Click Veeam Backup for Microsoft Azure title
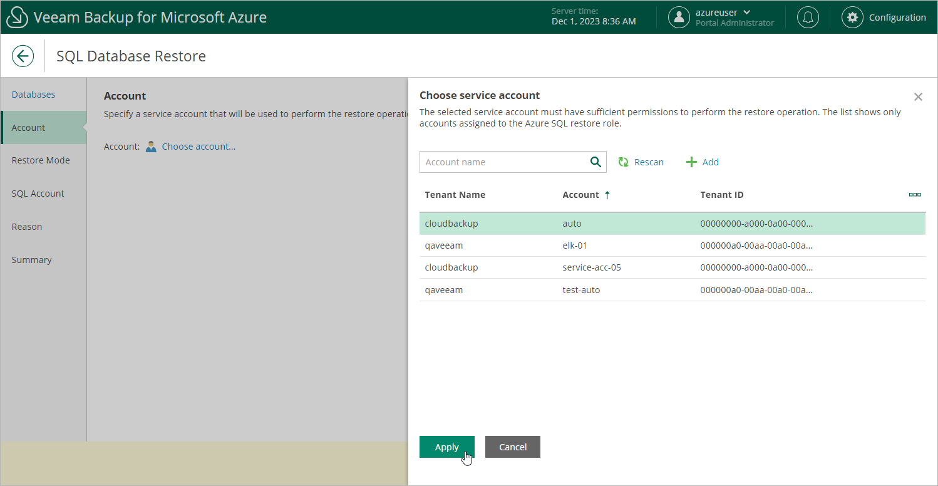This screenshot has height=486, width=938. pyautogui.click(x=150, y=17)
